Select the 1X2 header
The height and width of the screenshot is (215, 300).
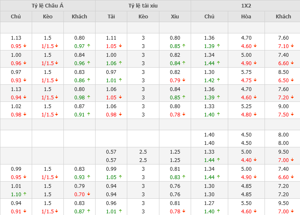[246, 5]
